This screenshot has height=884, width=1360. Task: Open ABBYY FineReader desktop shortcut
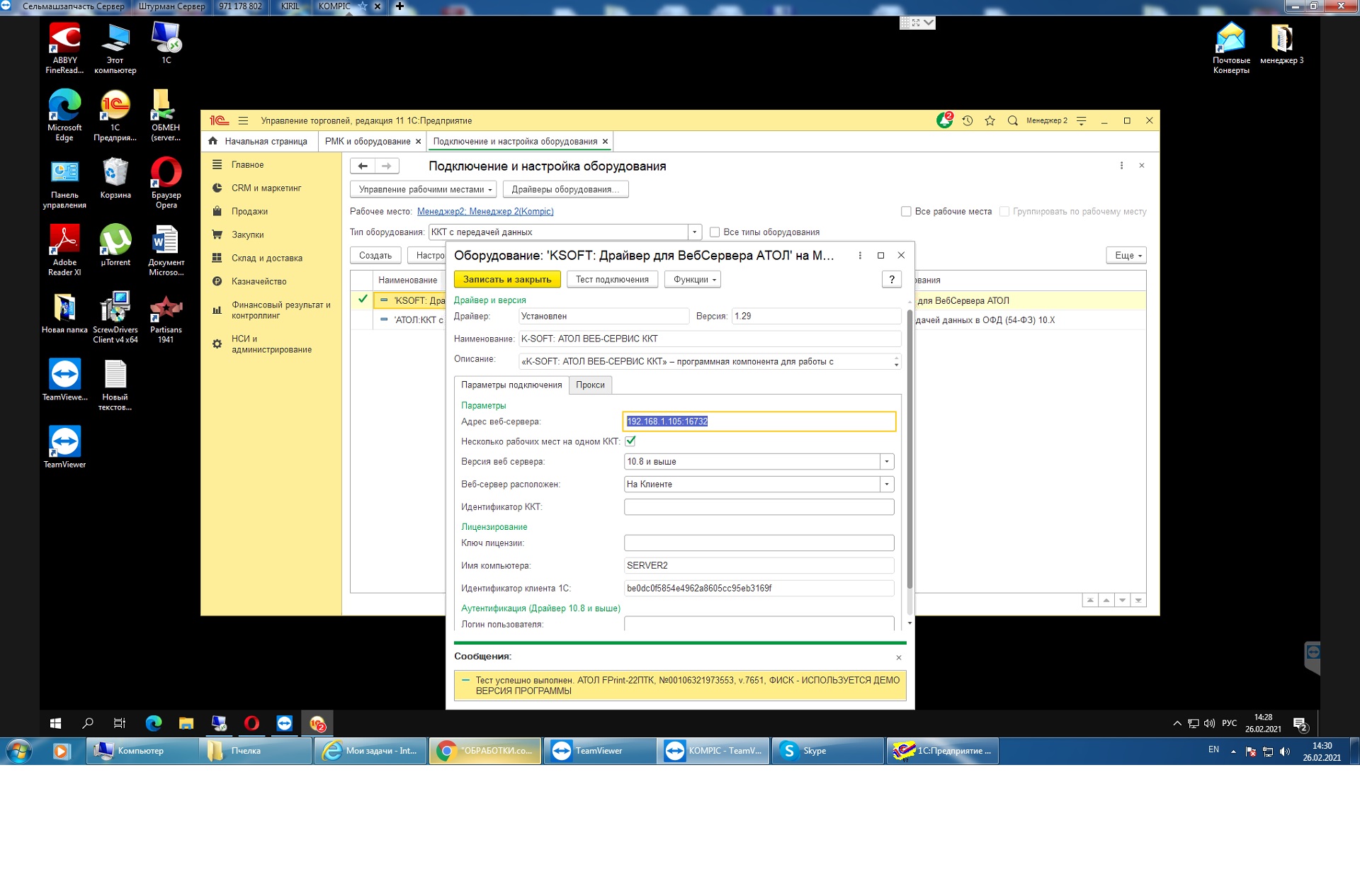click(x=64, y=49)
